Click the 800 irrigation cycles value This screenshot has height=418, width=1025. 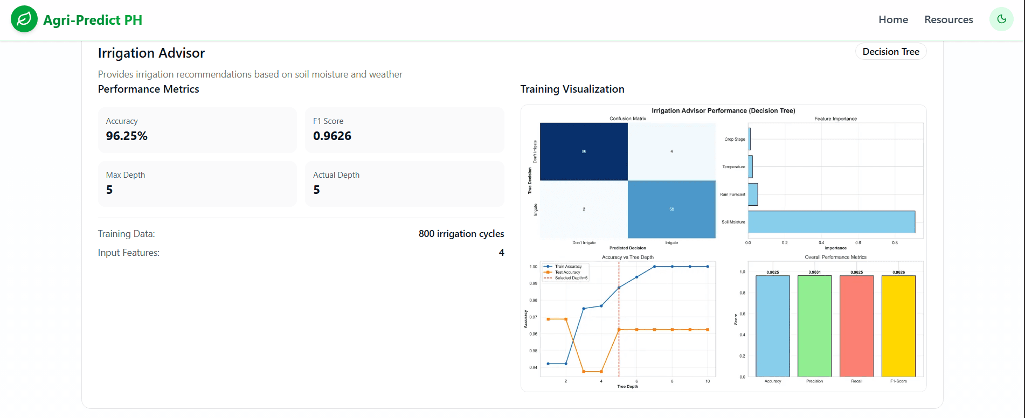(x=461, y=234)
